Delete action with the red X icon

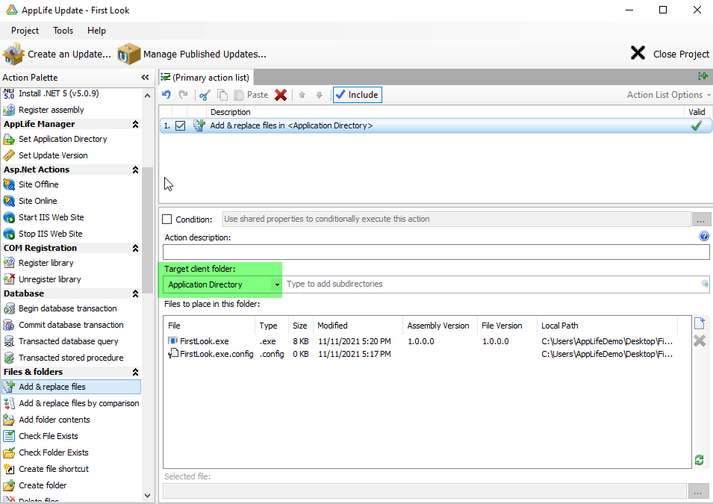pyautogui.click(x=281, y=95)
